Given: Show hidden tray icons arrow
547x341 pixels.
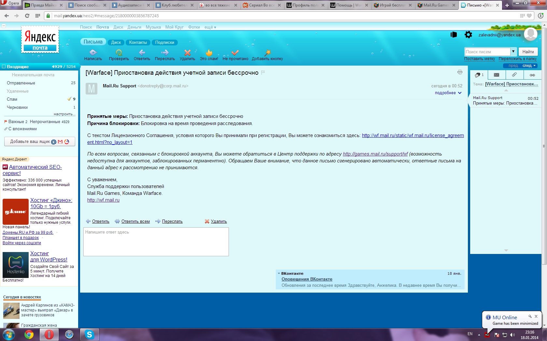Looking at the screenshot, I should tap(479, 335).
